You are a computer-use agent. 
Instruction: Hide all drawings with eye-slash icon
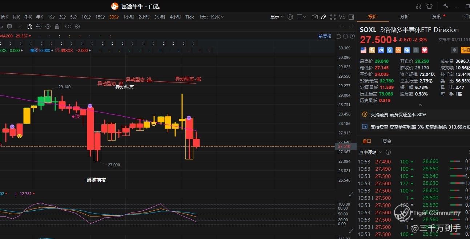click(x=48, y=27)
